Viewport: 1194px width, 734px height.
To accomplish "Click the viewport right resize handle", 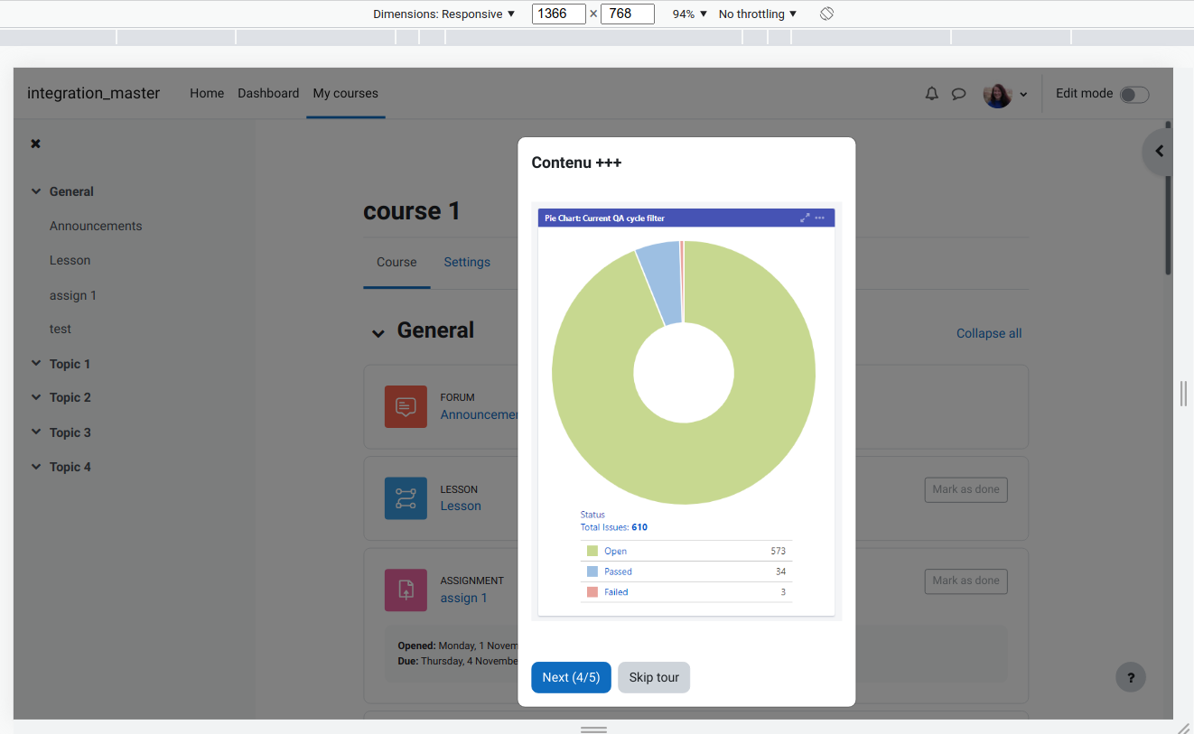I will (1183, 394).
